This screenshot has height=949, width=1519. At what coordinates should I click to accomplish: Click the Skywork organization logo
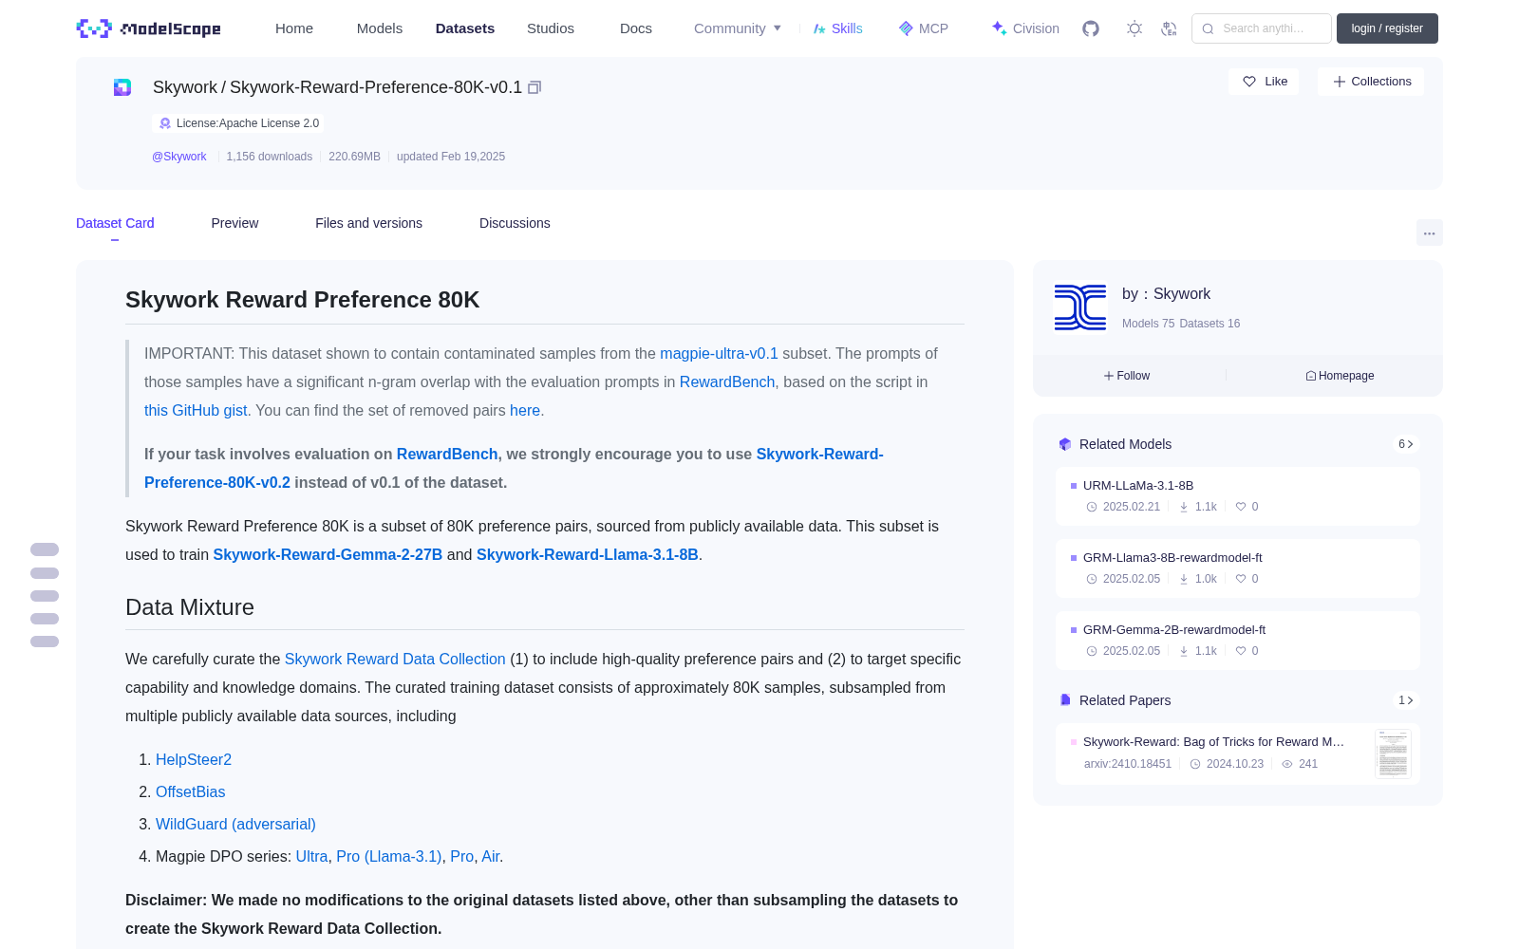click(1080, 307)
